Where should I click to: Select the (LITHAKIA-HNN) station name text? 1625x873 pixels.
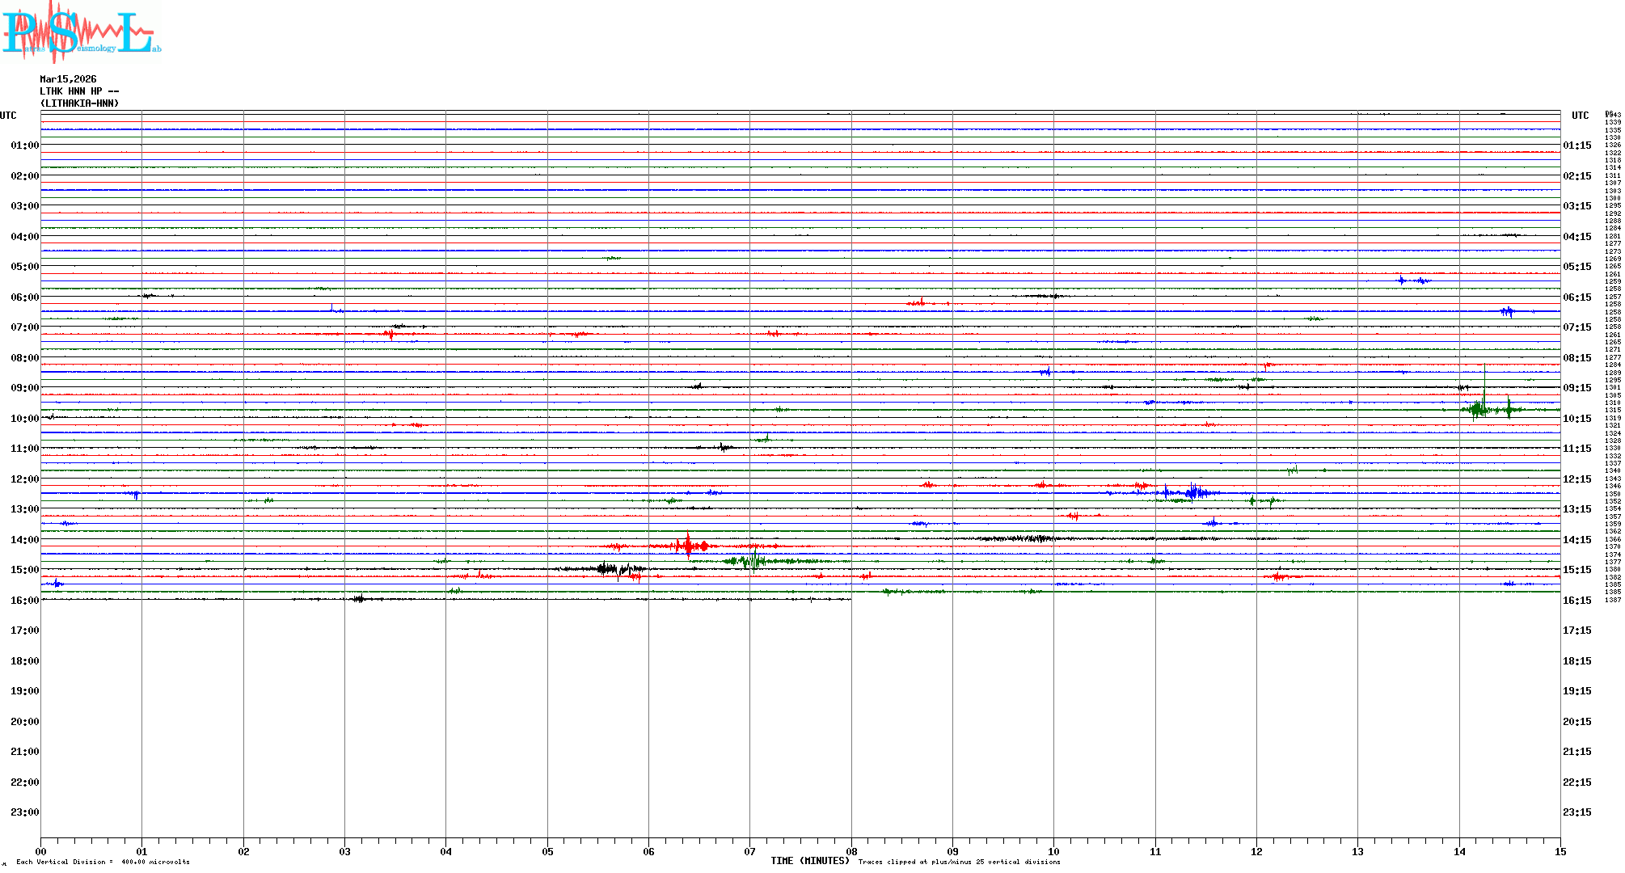(79, 103)
